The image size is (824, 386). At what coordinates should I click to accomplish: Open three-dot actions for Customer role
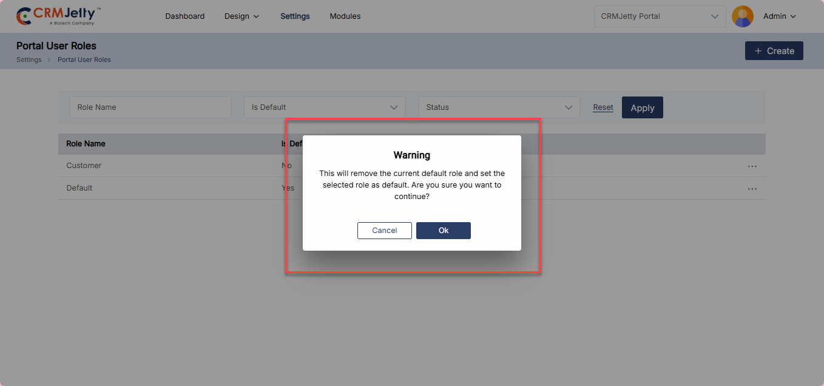[x=752, y=166]
